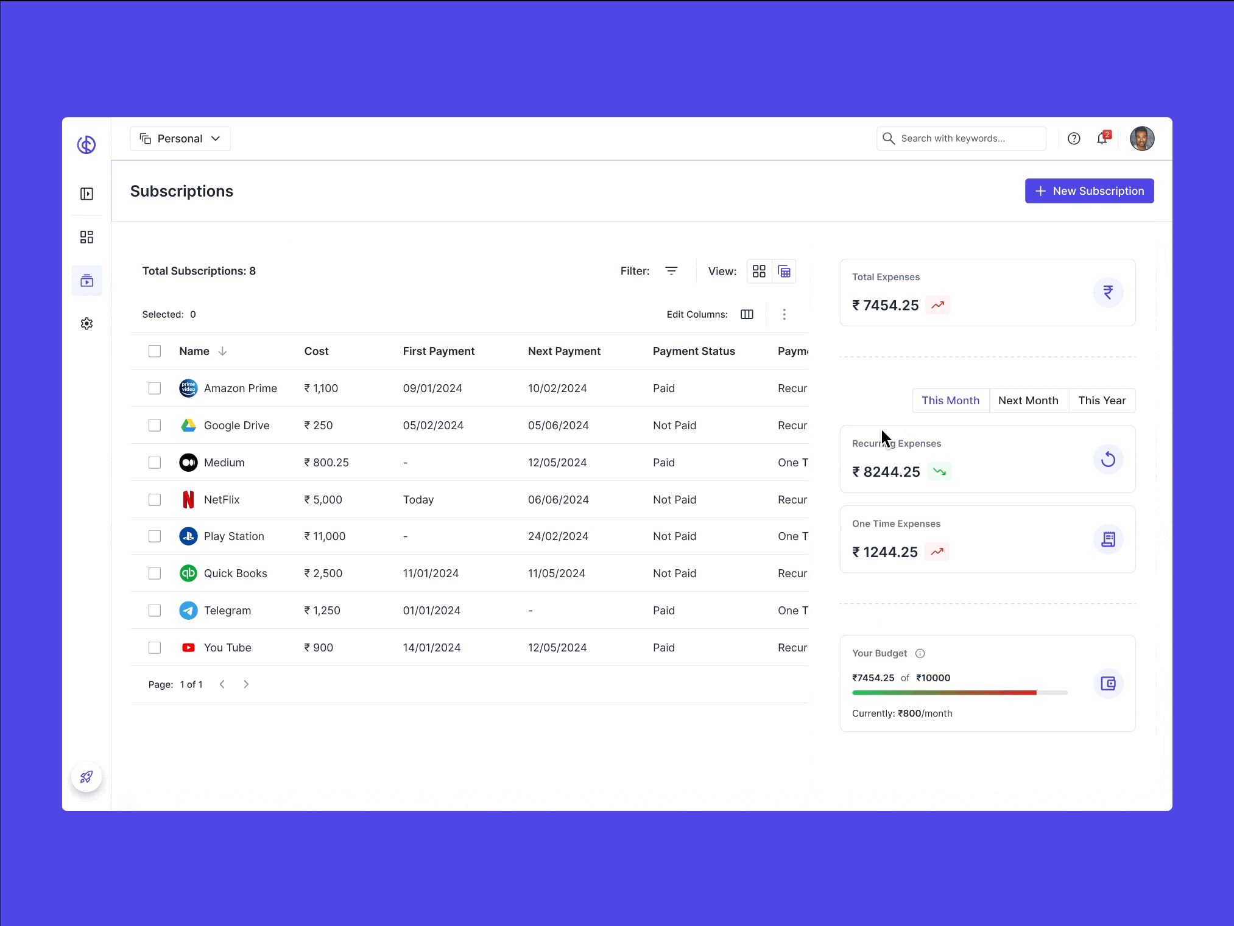Open the user profile avatar
Image resolution: width=1234 pixels, height=926 pixels.
point(1142,139)
